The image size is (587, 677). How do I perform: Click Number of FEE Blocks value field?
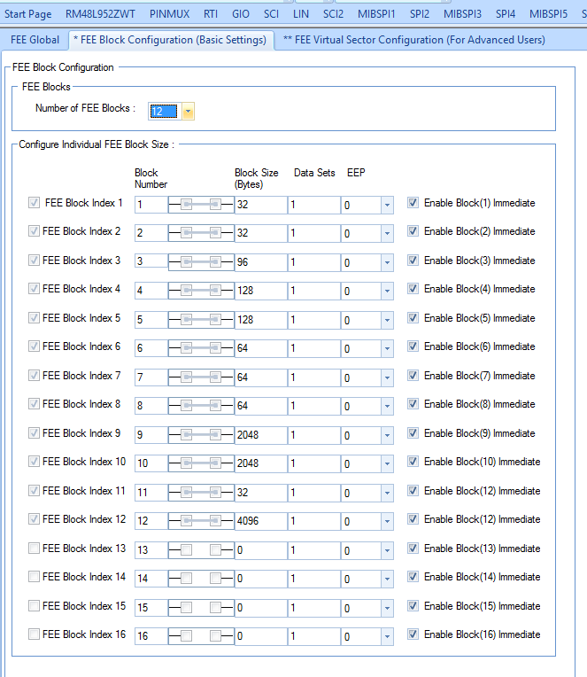coord(165,112)
